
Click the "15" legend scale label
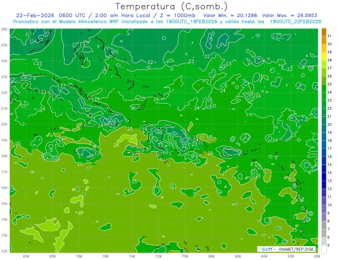tap(330, 165)
